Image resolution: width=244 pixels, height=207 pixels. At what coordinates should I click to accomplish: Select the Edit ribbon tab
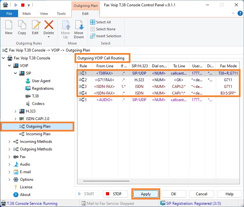85,14
